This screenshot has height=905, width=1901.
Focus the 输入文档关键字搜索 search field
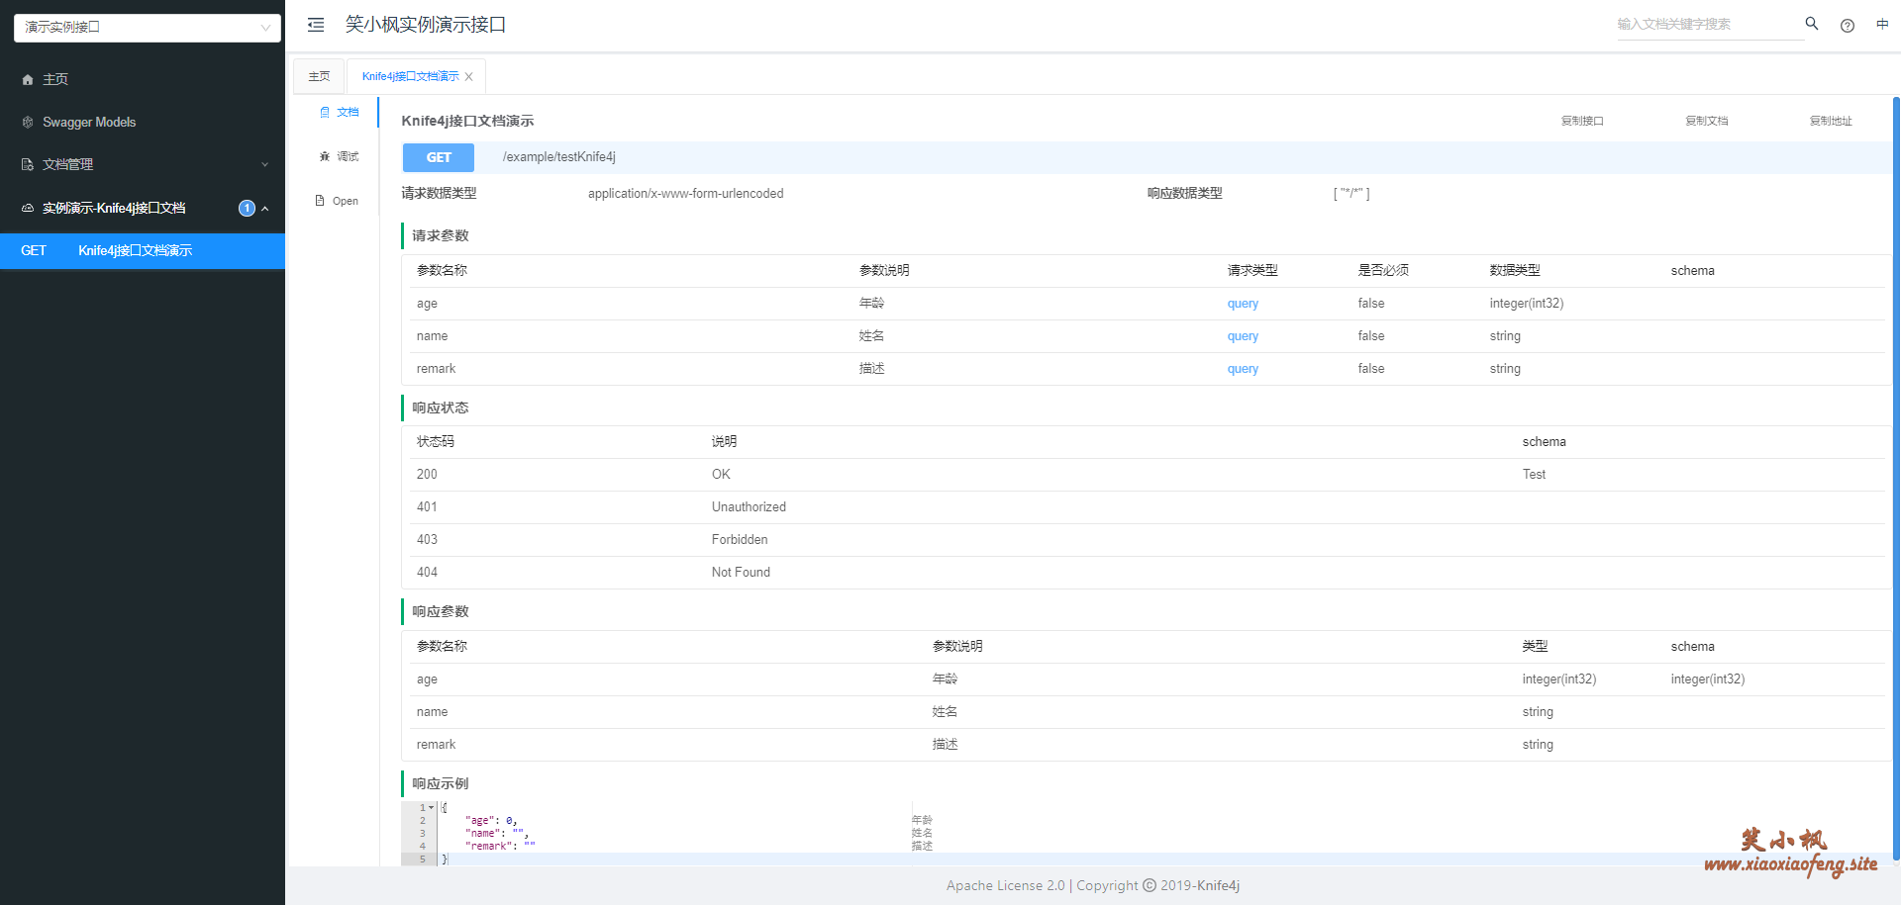coord(1709,25)
